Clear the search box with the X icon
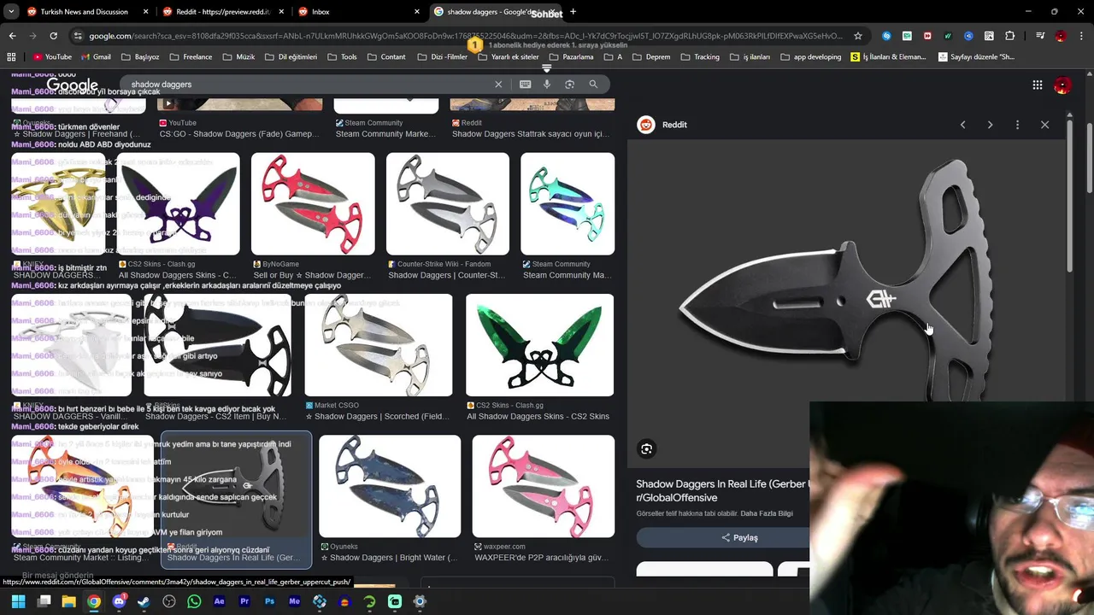The height and width of the screenshot is (615, 1094). (x=498, y=85)
